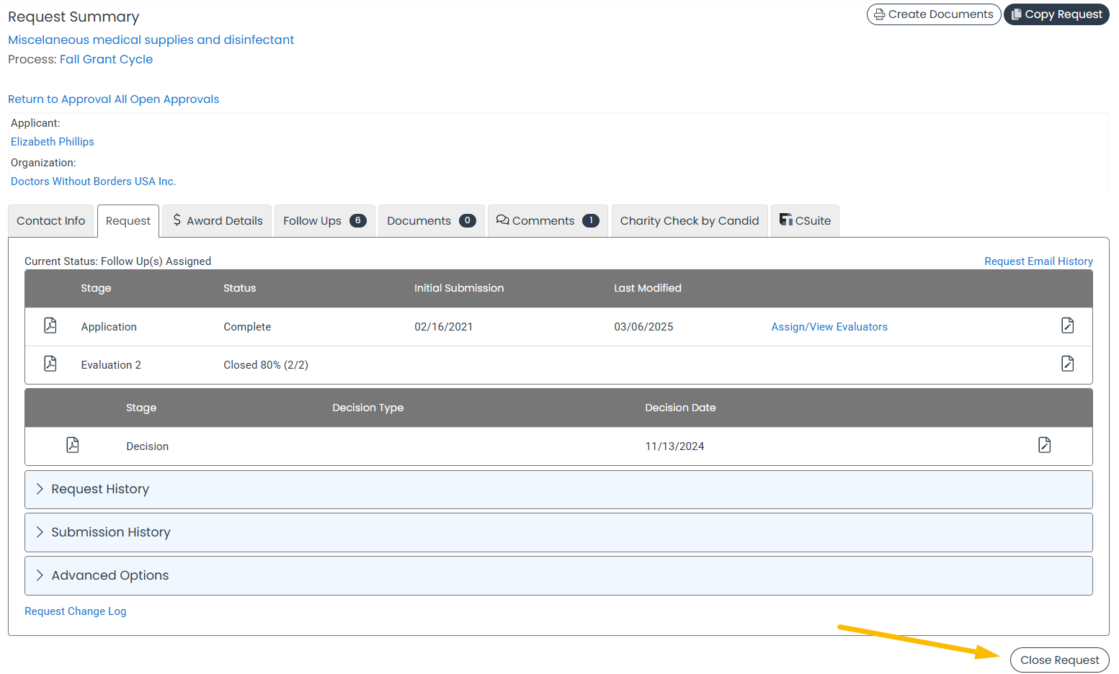Click the Closed 80% (2/2) status
The height and width of the screenshot is (674, 1119).
[266, 365]
